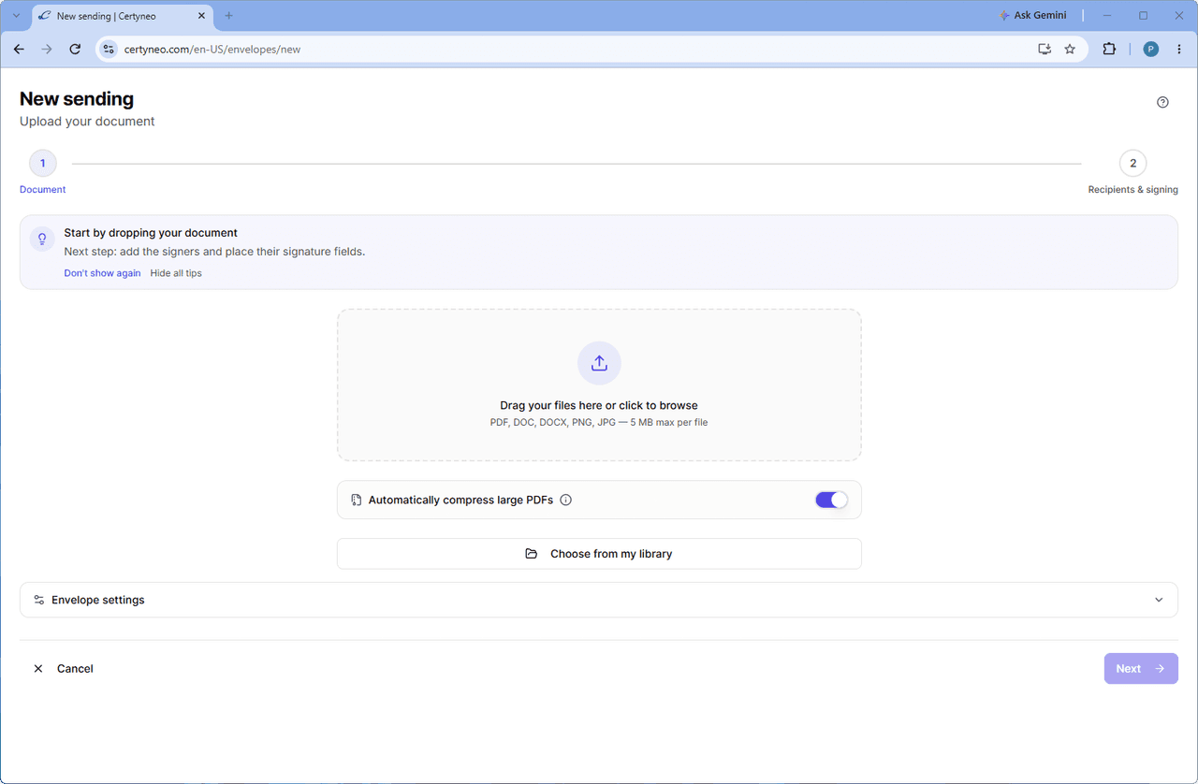
Task: Click the site information icon
Action: point(109,50)
